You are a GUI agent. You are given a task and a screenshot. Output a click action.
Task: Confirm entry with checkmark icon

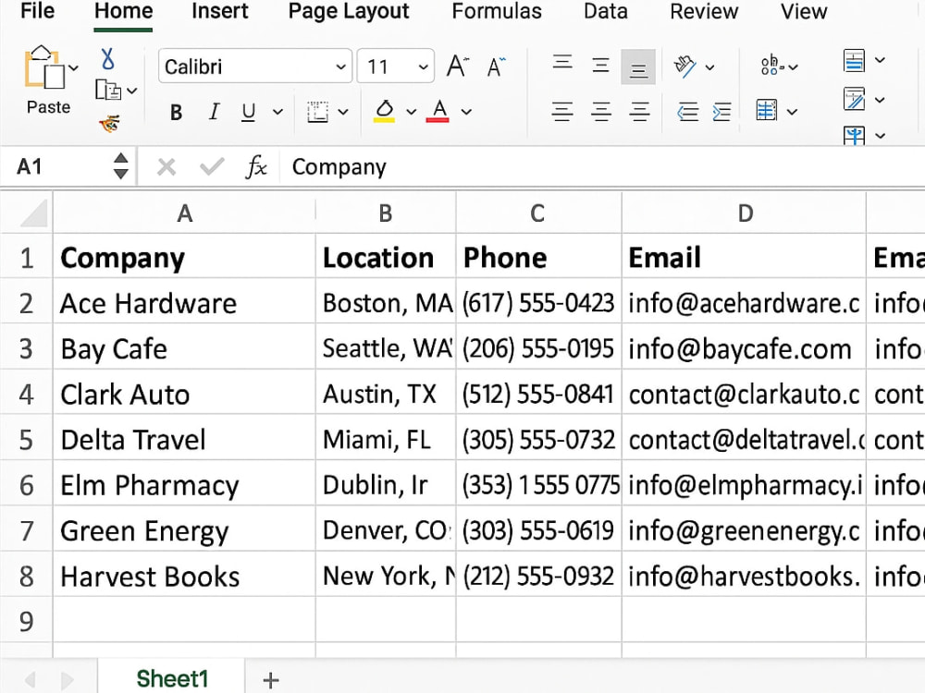212,166
